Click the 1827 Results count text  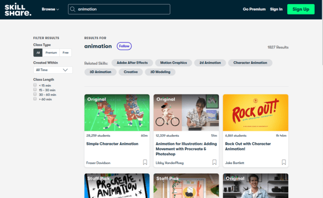pos(278,47)
